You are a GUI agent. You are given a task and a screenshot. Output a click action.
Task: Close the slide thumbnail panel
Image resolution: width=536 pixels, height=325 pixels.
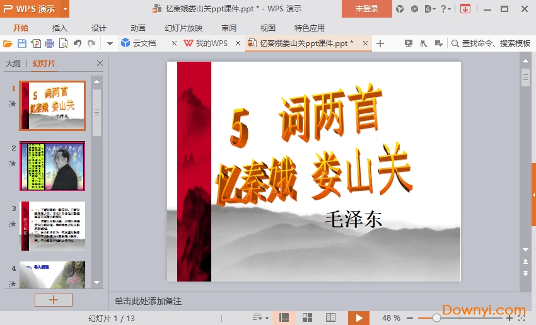[100, 63]
